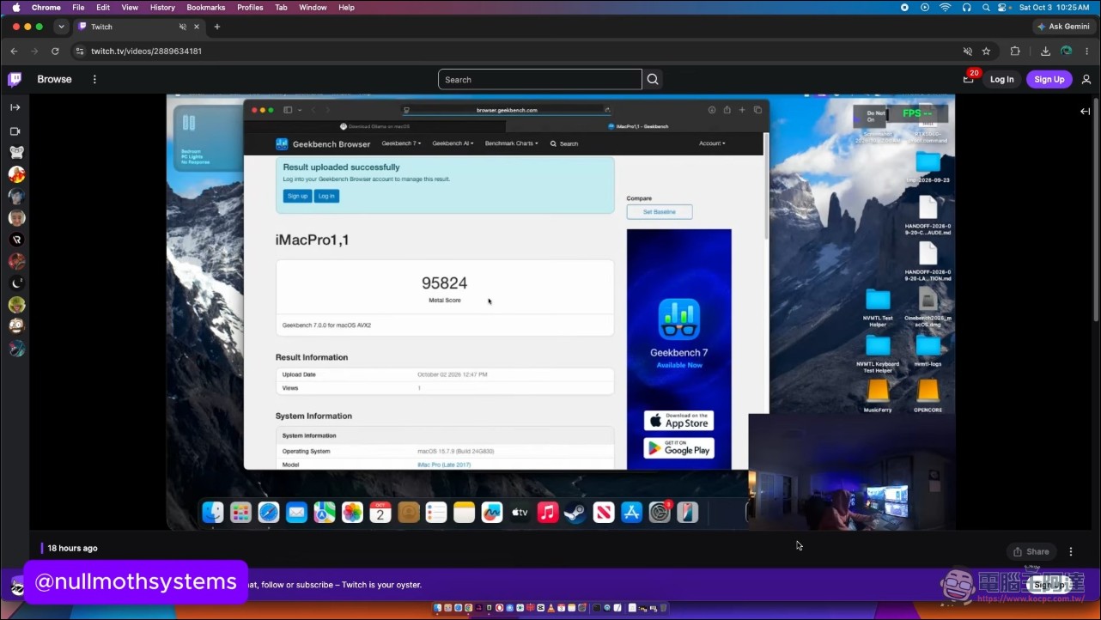Open the Apple menu
This screenshot has height=620, width=1101.
coord(15,8)
